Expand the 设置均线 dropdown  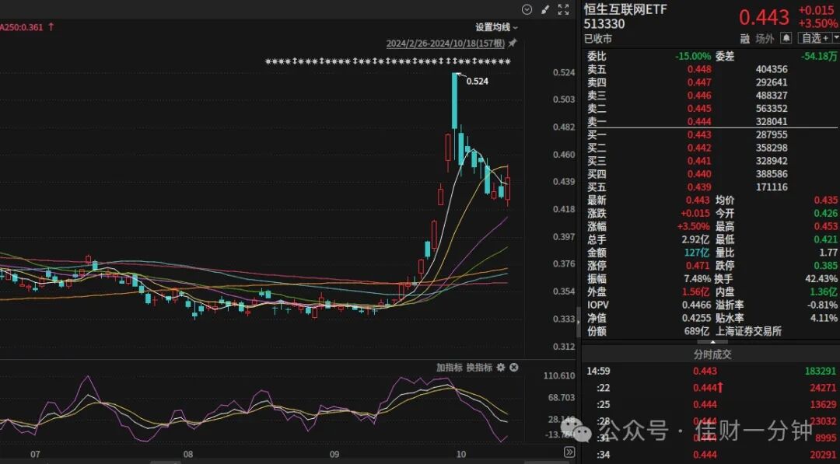496,27
